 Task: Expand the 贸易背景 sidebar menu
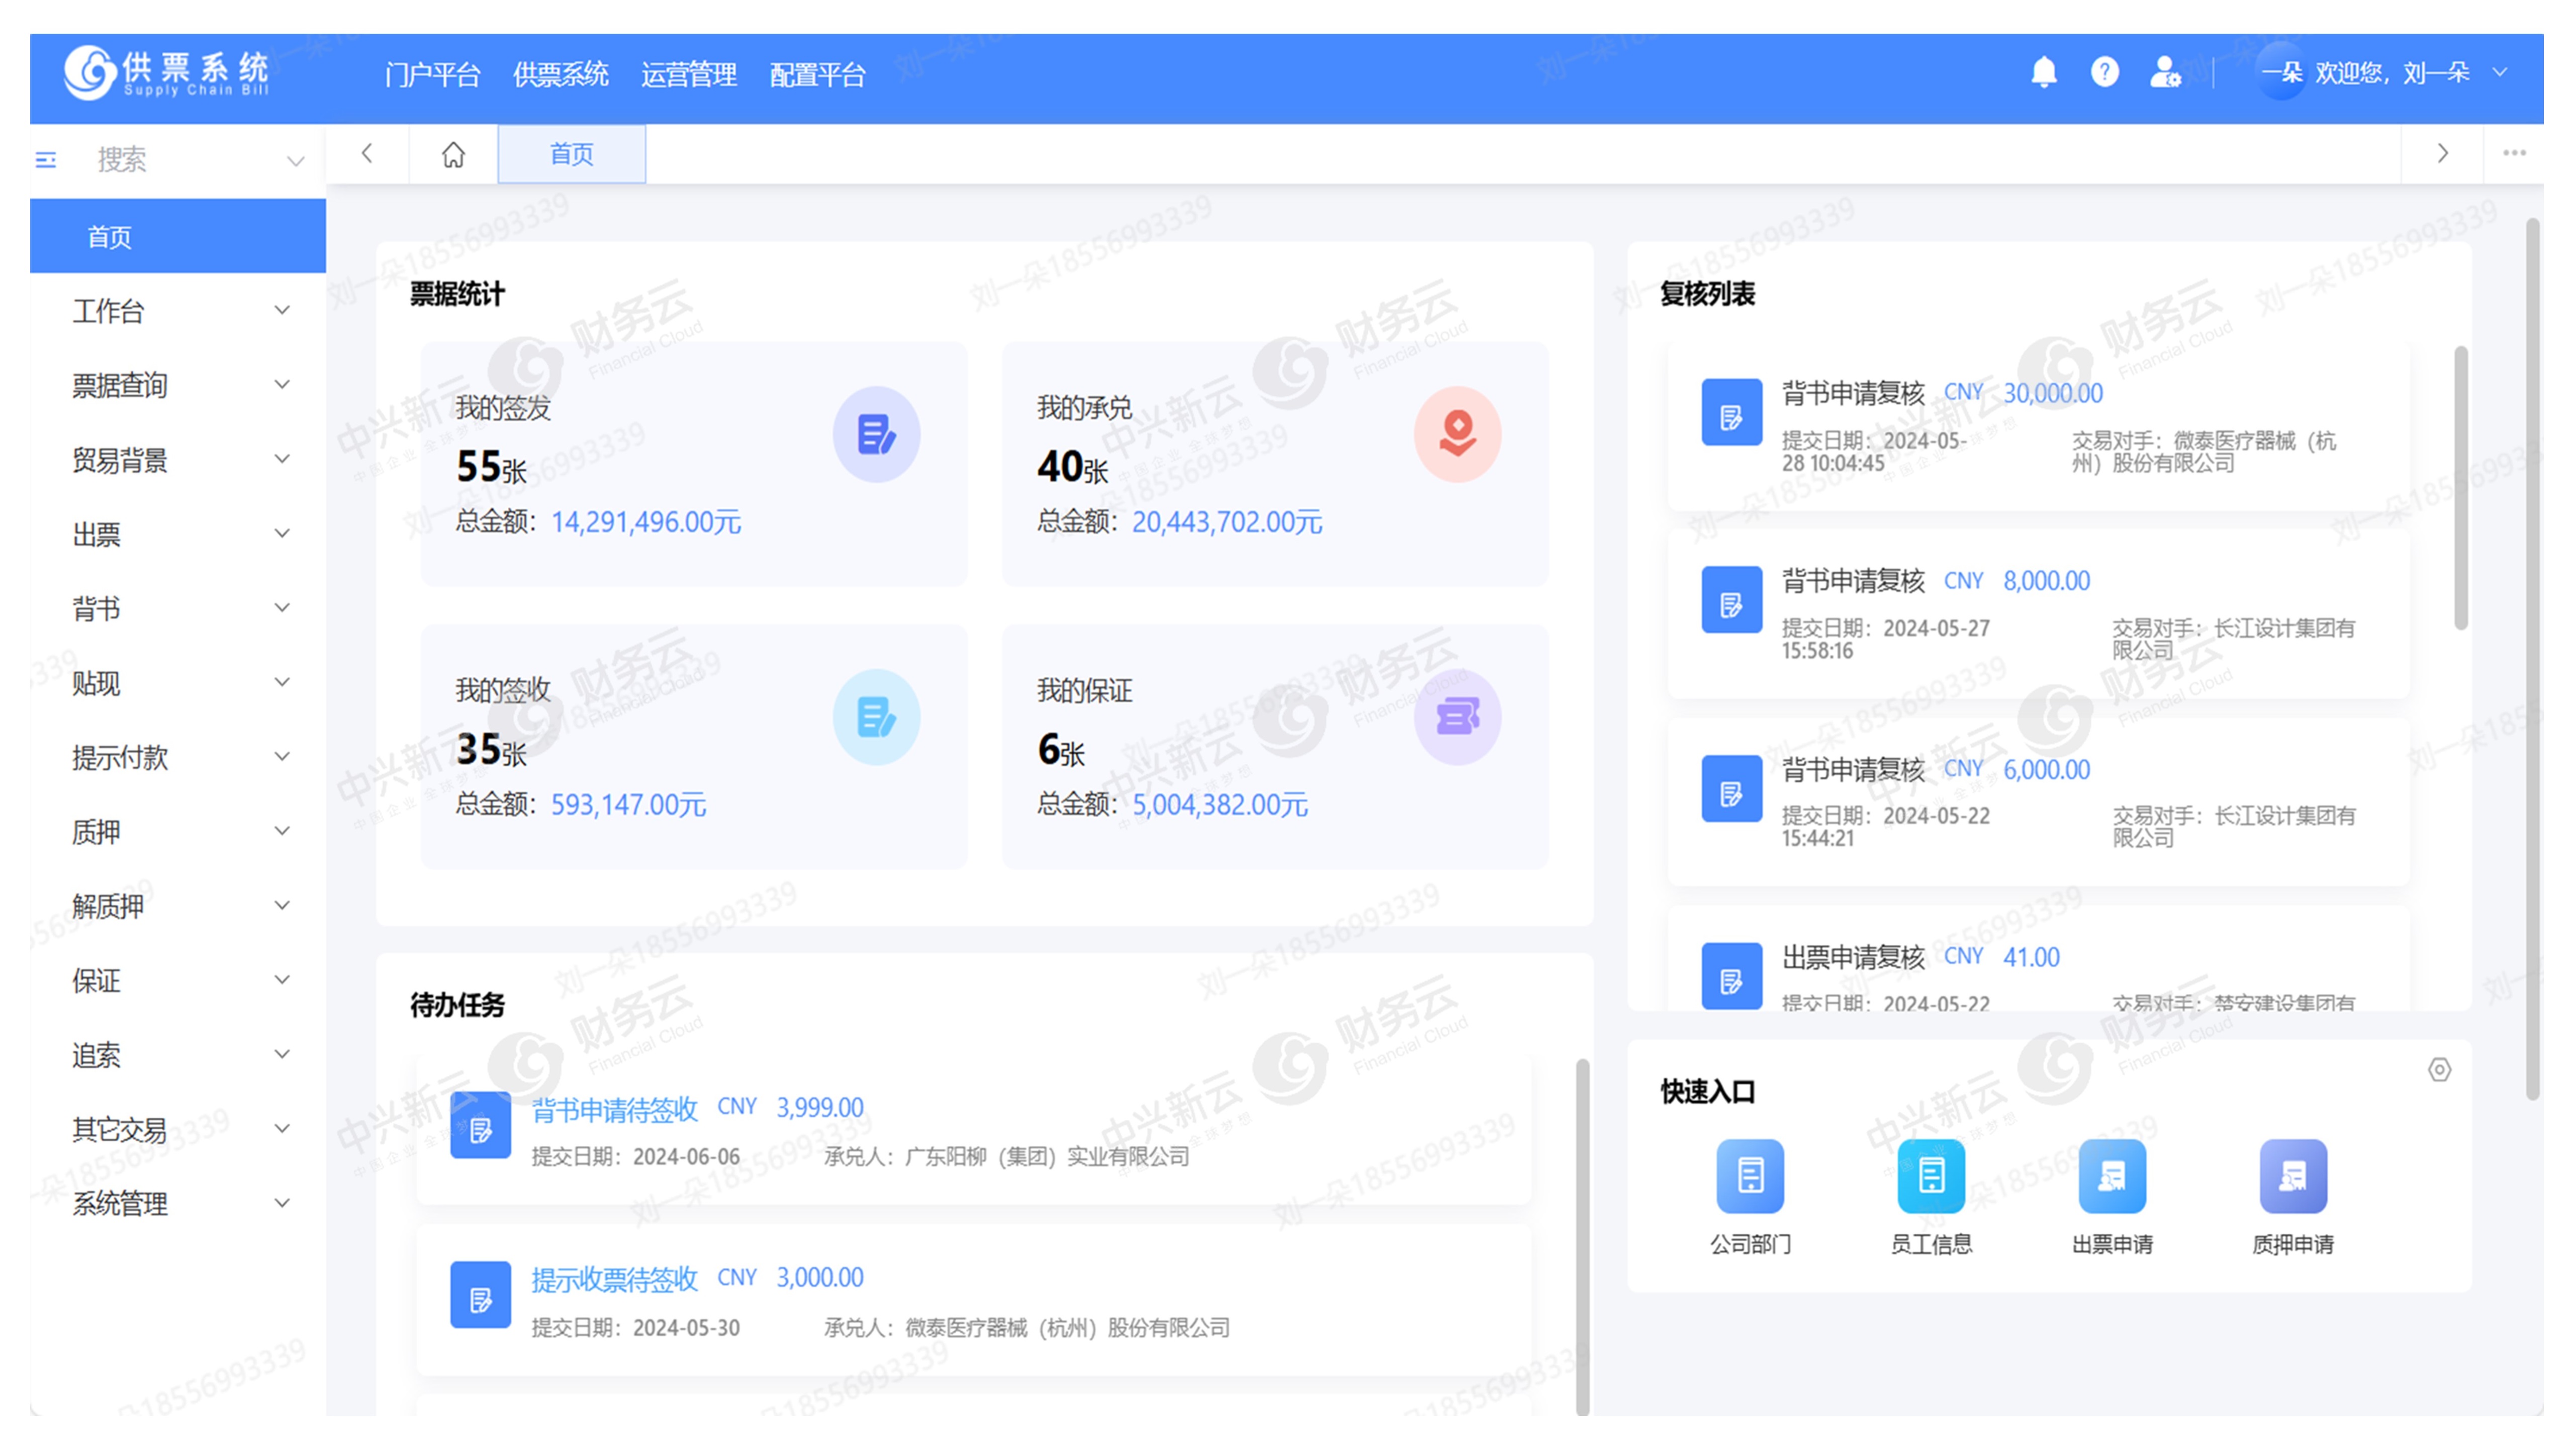coord(178,460)
